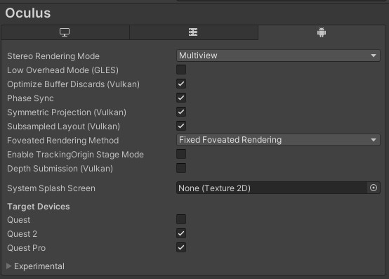Open object picker for System Splash Screen
This screenshot has width=389, height=279.
tap(374, 188)
